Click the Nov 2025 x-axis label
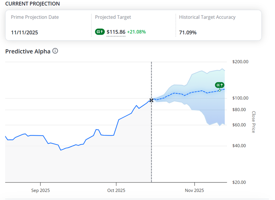This screenshot has height=200, width=275. [x=194, y=190]
